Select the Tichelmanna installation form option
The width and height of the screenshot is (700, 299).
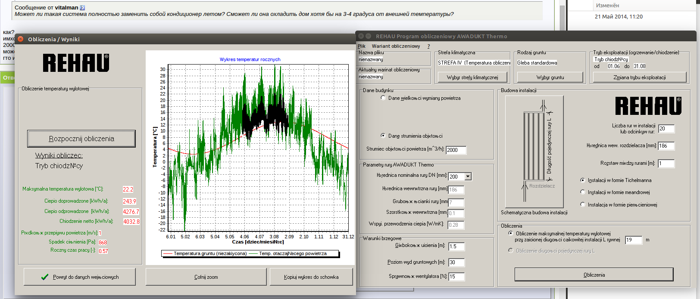(x=583, y=180)
